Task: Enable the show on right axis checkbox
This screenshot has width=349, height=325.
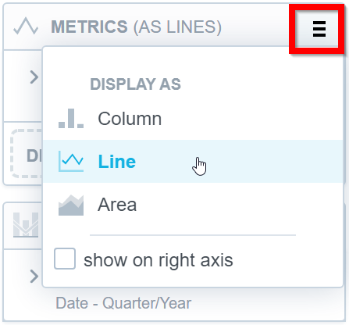Action: pyautogui.click(x=65, y=259)
